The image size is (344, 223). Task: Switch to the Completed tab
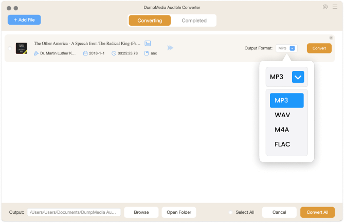(194, 21)
